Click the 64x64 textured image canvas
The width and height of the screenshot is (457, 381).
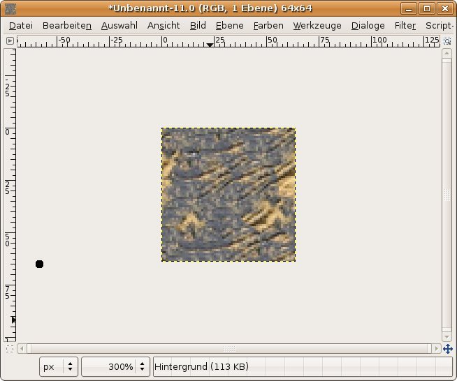(x=228, y=195)
